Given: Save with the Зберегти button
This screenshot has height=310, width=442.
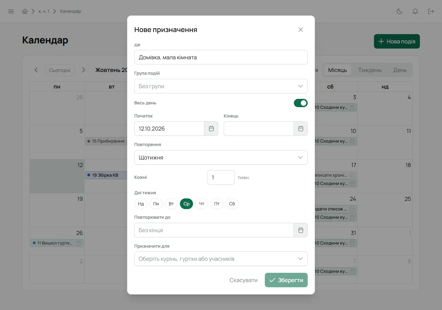Looking at the screenshot, I should pos(286,280).
